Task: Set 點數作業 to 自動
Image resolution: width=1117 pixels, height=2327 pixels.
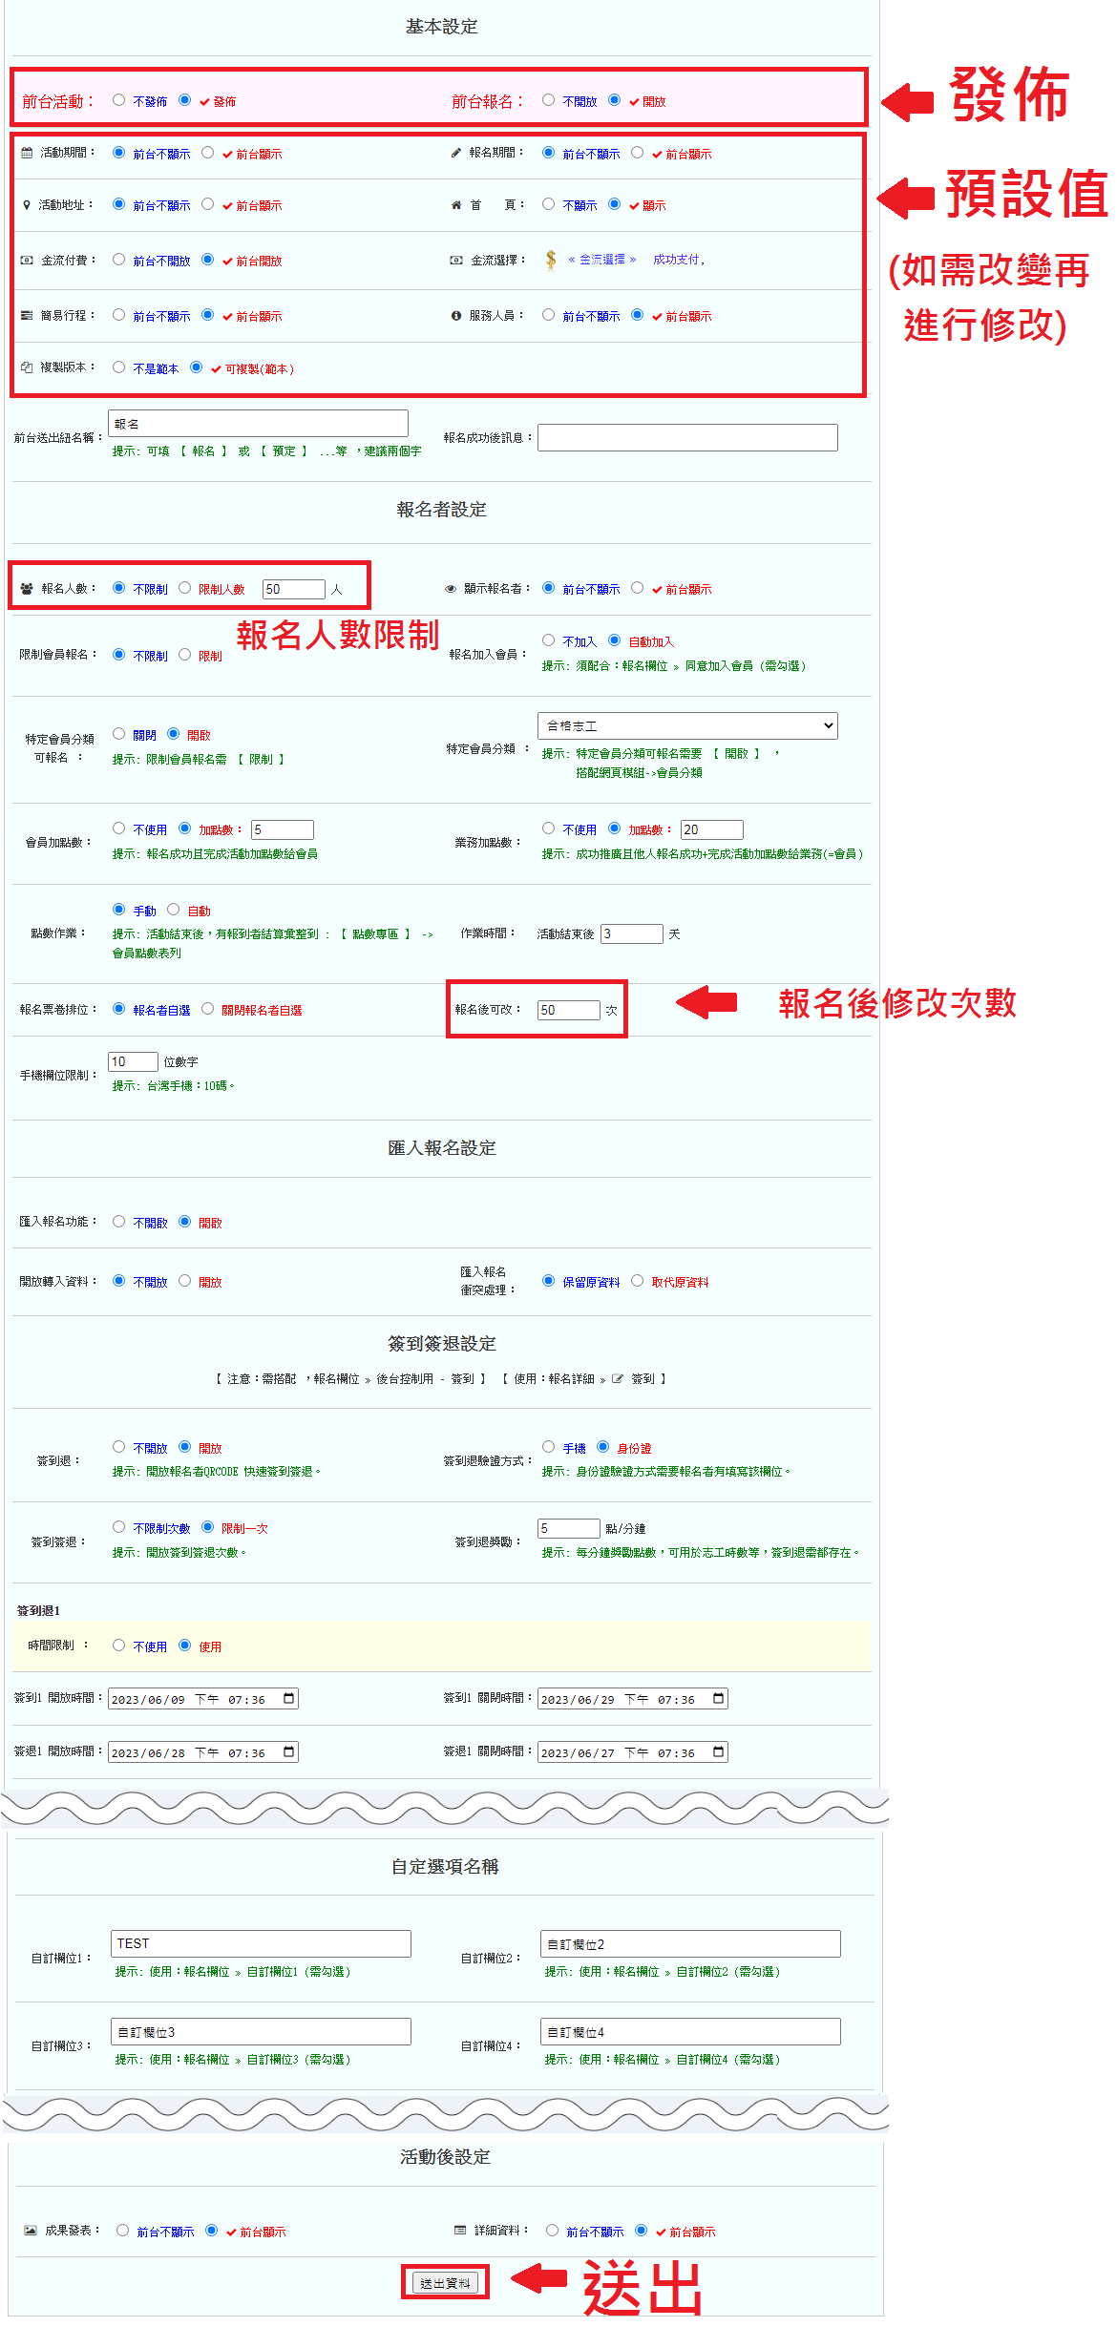Action: pos(174,910)
